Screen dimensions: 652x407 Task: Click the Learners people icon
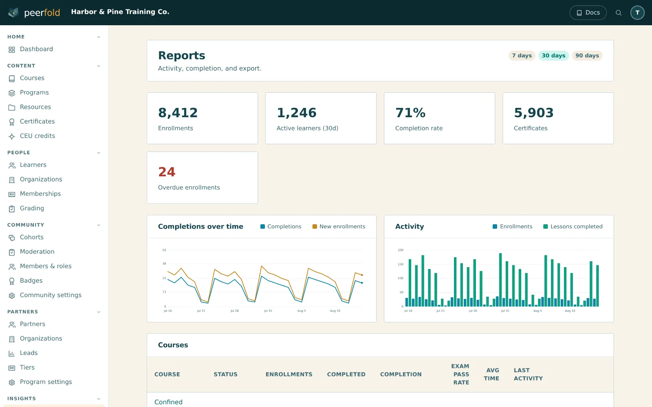pyautogui.click(x=12, y=165)
